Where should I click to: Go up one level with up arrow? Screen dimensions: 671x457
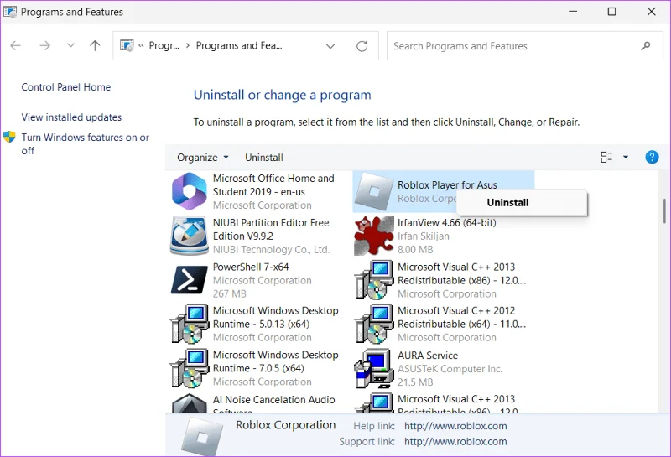[x=95, y=45]
